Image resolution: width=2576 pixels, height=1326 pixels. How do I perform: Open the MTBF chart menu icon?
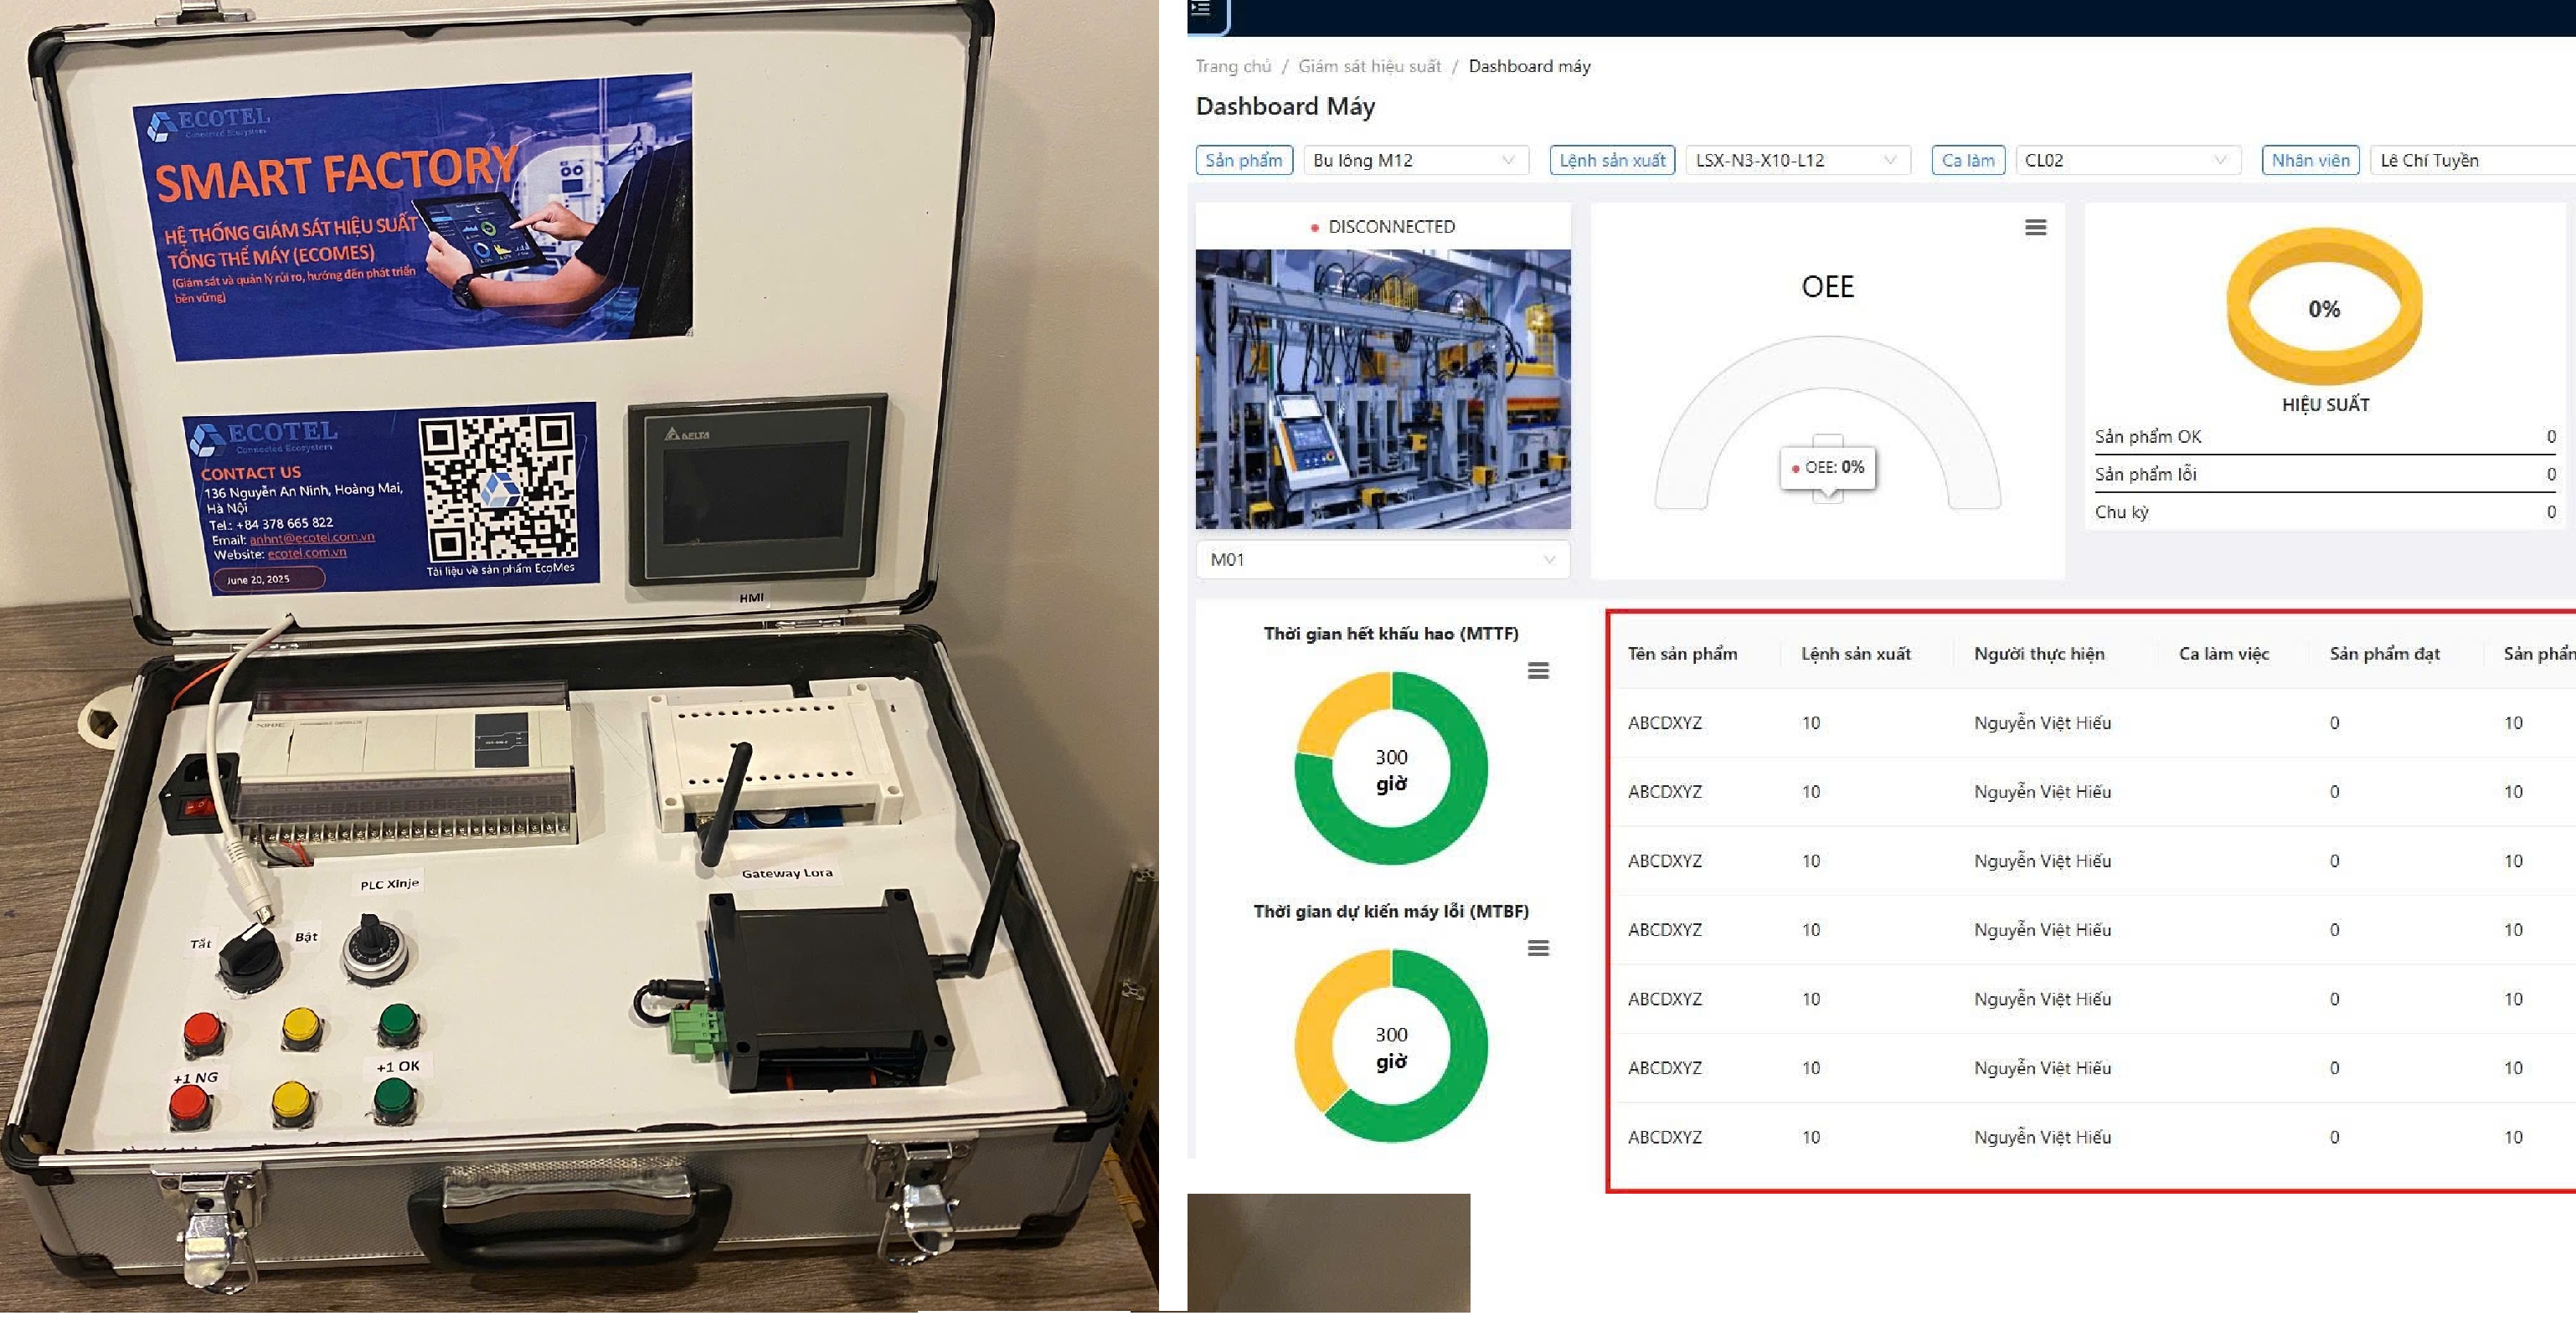(1537, 948)
